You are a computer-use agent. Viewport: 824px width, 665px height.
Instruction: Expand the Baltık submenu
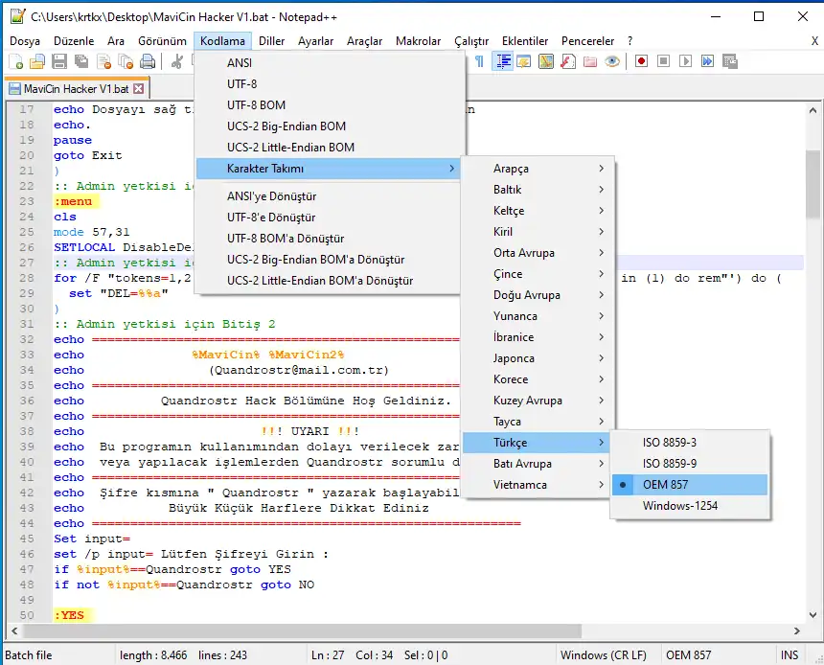(x=538, y=190)
